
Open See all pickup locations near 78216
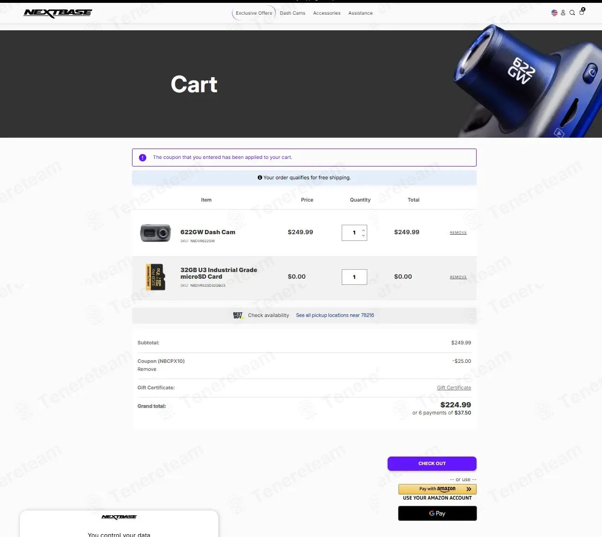pyautogui.click(x=335, y=315)
